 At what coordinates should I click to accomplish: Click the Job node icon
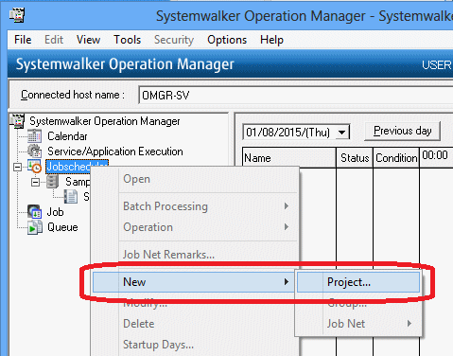tap(34, 212)
